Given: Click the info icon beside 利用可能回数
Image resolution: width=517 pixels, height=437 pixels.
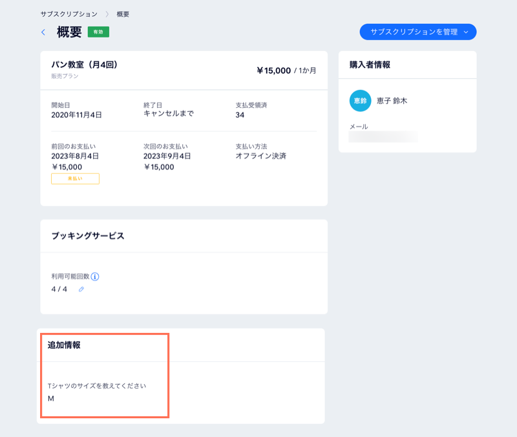Looking at the screenshot, I should pos(95,277).
